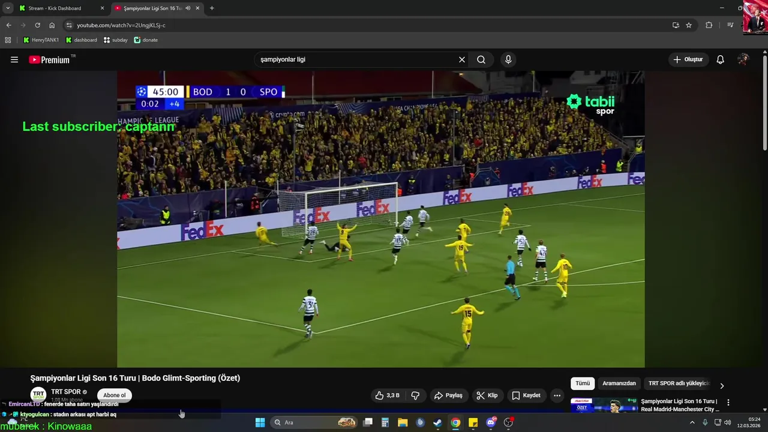768x432 pixels.
Task: Open the tab search dropdown arrow
Action: (x=8, y=8)
